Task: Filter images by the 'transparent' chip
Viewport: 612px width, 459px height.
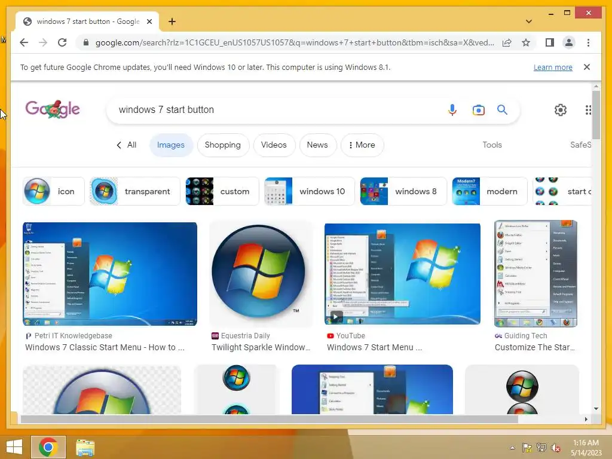Action: tap(135, 191)
